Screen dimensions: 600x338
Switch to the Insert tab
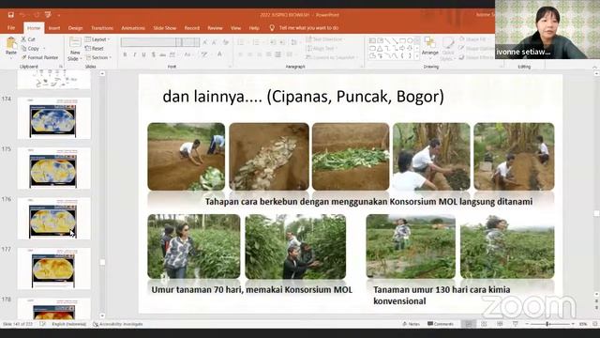54,28
